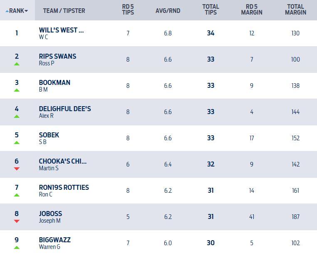
Task: Click the Avg/Rnd column header
Action: 168,10
